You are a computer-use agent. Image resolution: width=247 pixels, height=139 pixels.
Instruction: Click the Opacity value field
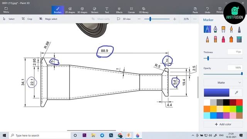(x=235, y=68)
